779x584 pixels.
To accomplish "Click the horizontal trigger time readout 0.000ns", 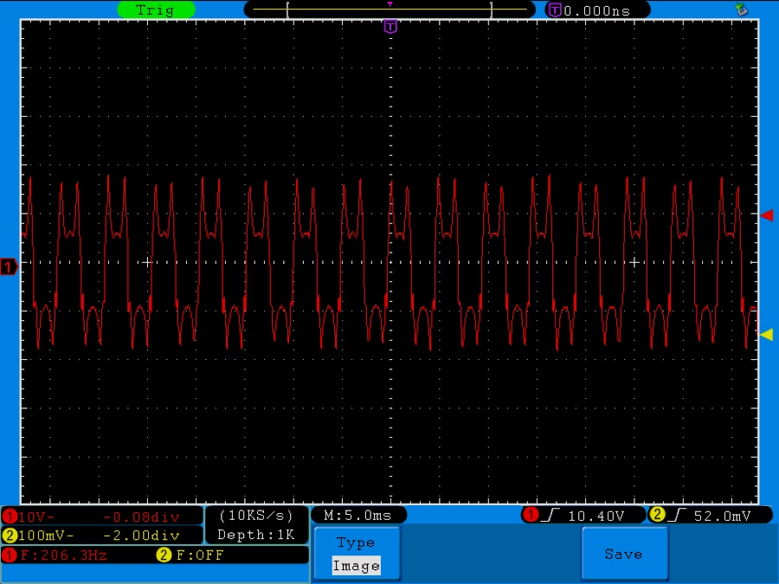I will [596, 11].
